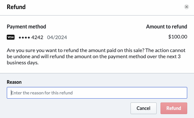Screen dimensions: 194x118
Task: Click the 'Are you sure' confirmation sentence
Action: click(76, 50)
